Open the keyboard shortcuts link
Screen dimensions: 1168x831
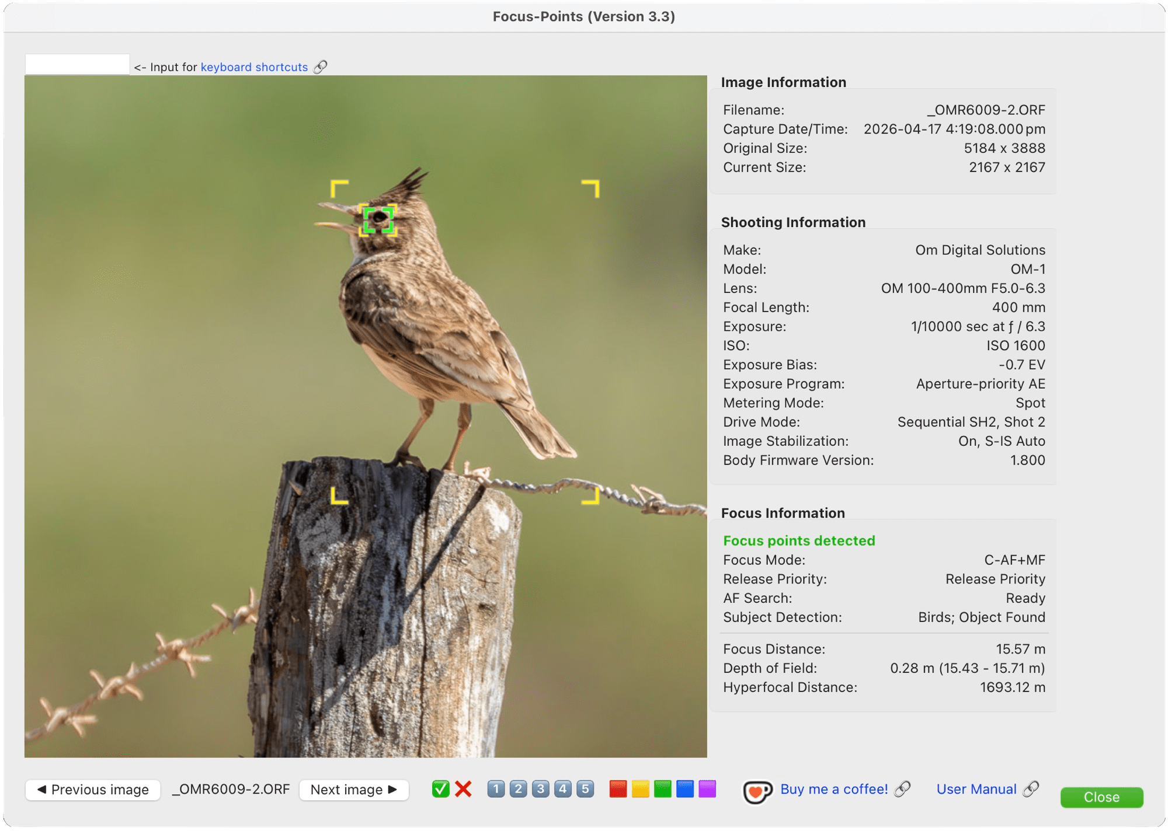click(254, 67)
